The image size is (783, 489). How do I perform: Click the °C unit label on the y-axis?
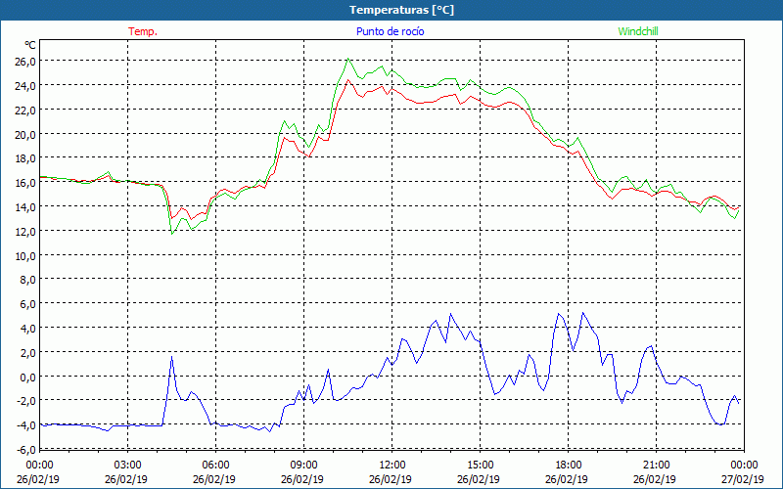(x=30, y=45)
